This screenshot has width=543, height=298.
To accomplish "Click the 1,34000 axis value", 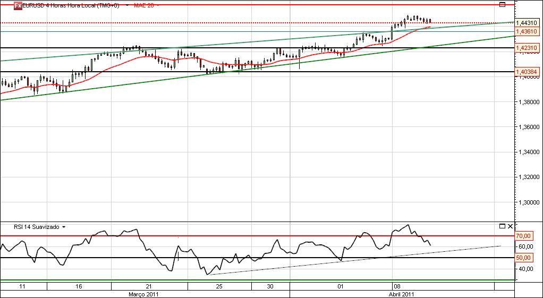I will [x=529, y=152].
